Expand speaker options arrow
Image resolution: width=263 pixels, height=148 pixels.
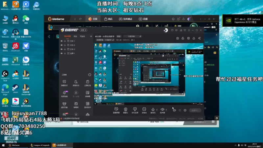[166, 110]
